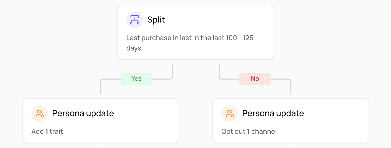Image resolution: width=391 pixels, height=148 pixels.
Task: Click the people icon on the Opt out node
Action: [x=230, y=114]
